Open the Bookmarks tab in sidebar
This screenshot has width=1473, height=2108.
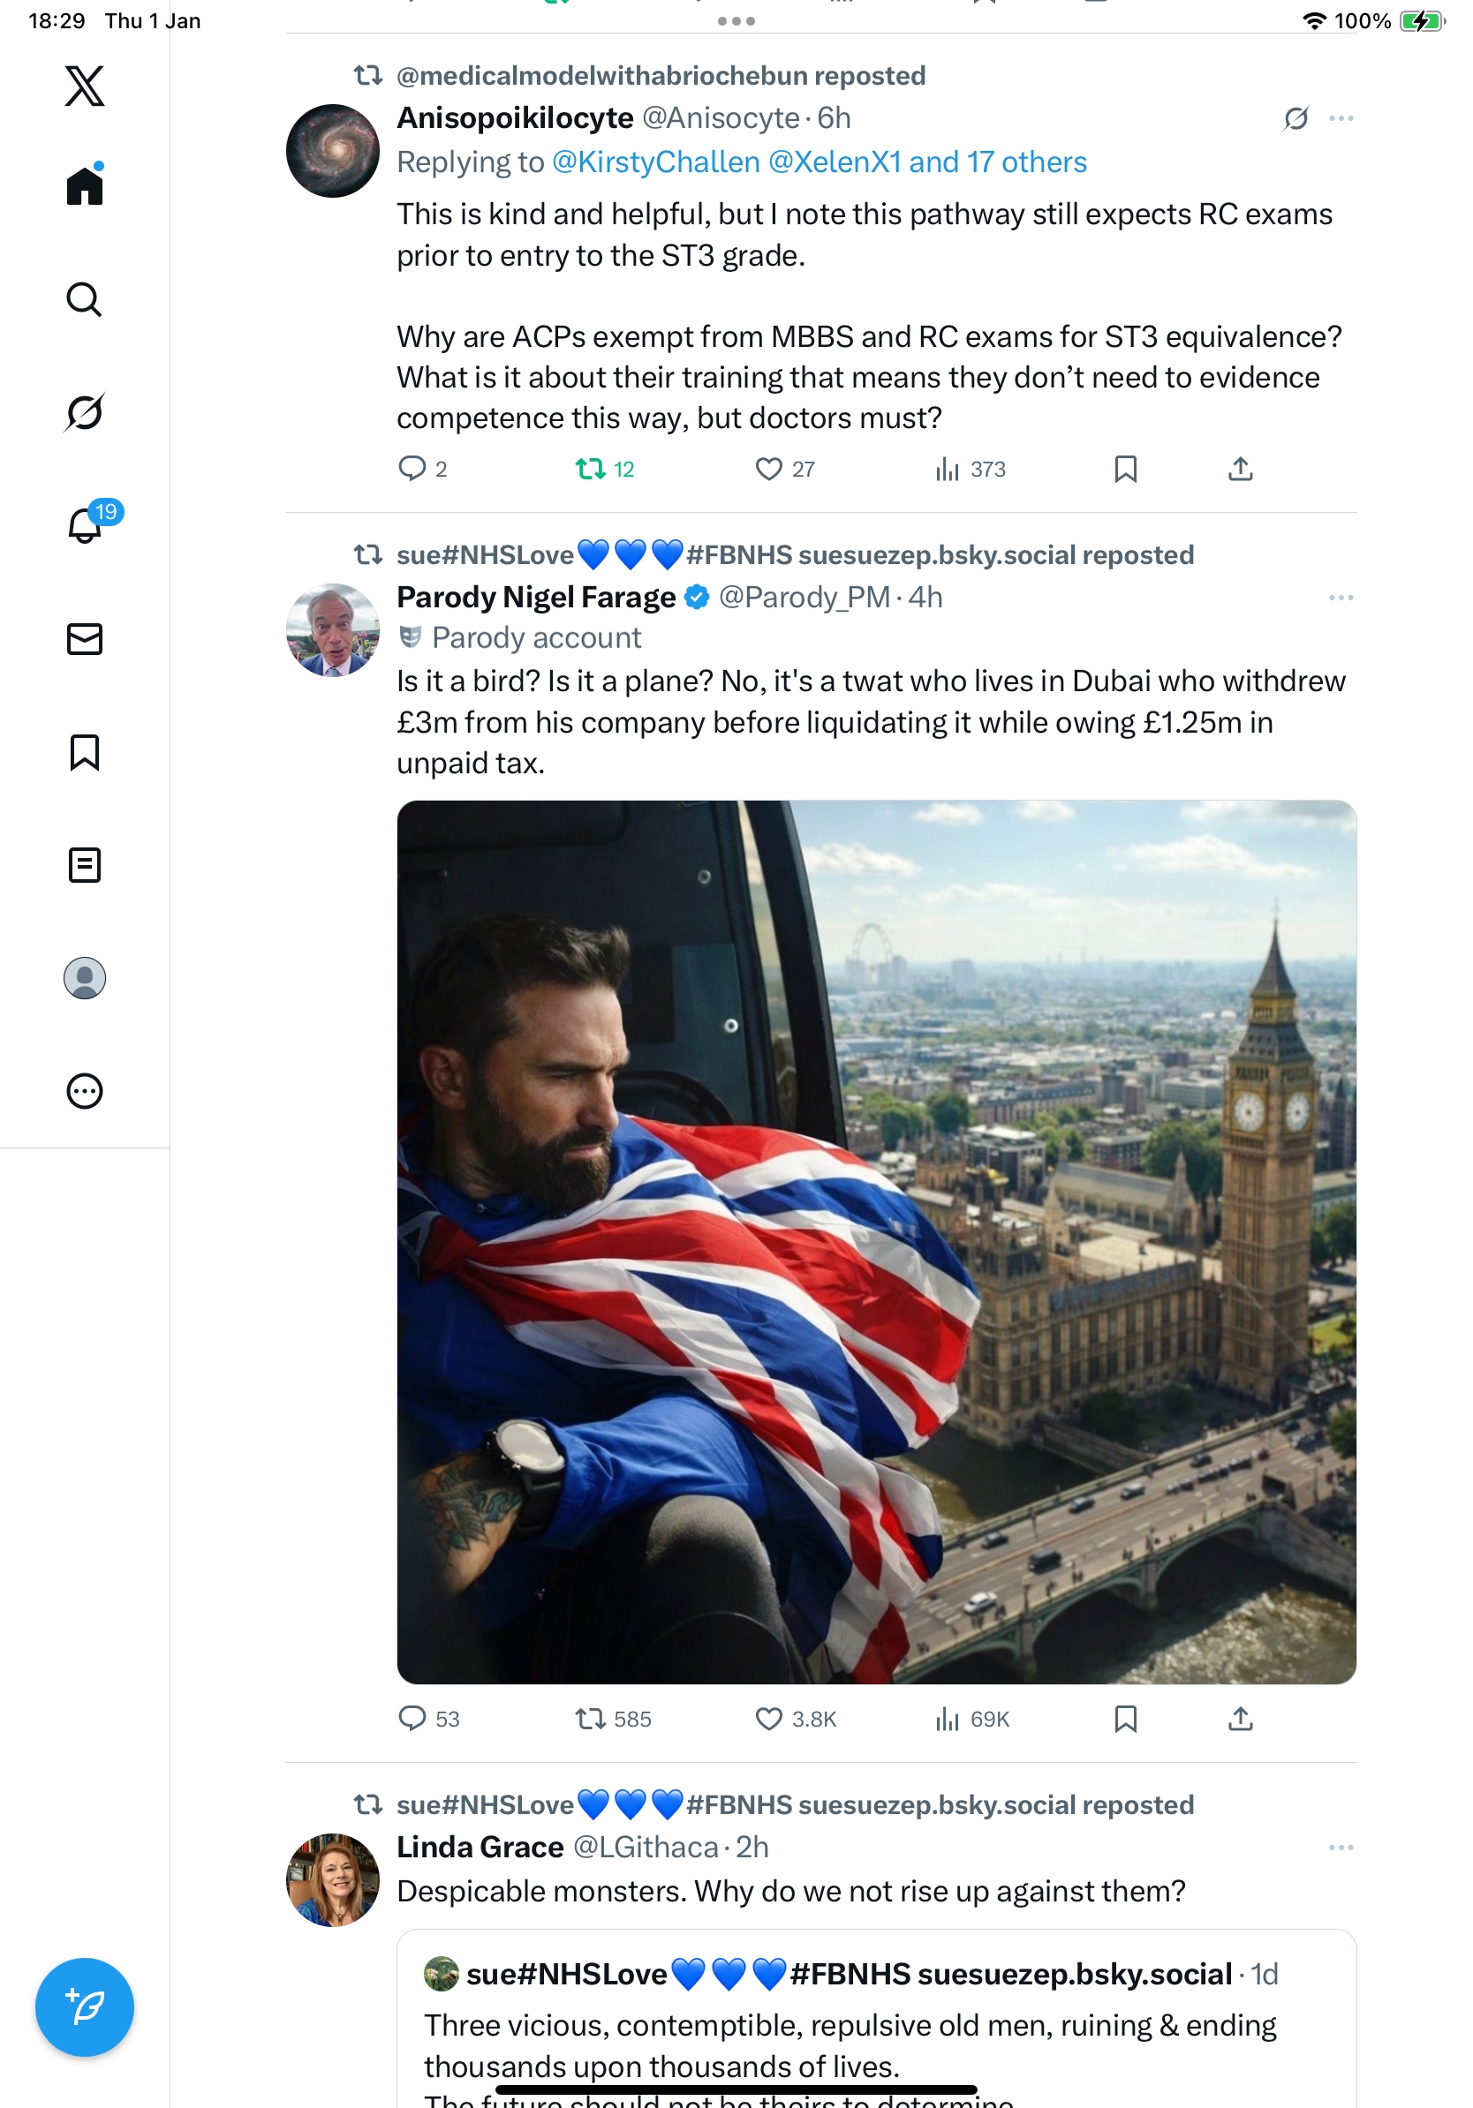pos(85,752)
